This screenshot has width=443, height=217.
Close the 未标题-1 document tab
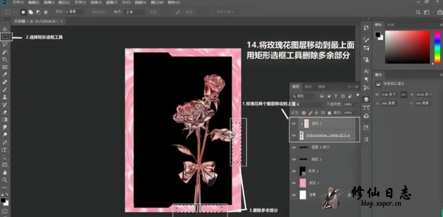[x=62, y=21]
